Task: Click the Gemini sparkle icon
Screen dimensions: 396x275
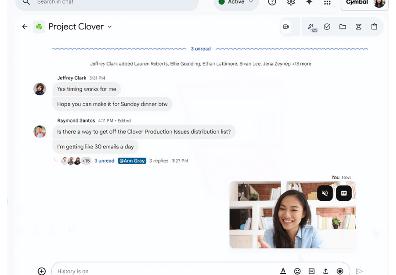Action: [309, 2]
